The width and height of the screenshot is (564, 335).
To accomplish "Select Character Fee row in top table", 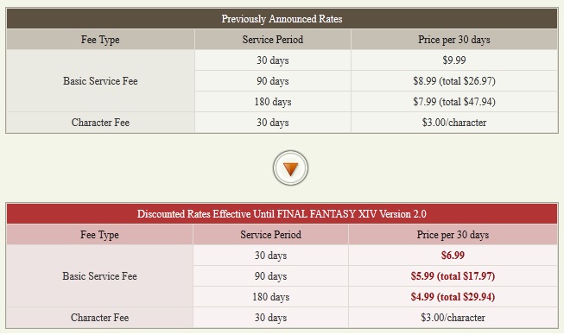I will 282,123.
